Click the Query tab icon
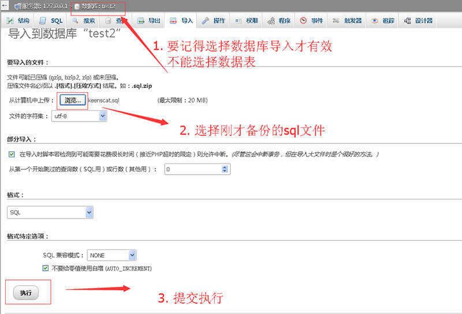Image resolution: width=462 pixels, height=314 pixels. pos(108,21)
